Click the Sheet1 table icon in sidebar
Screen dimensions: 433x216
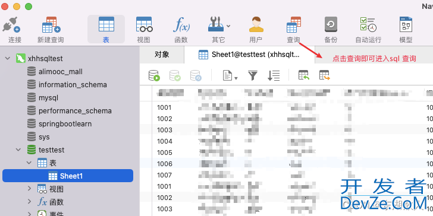click(x=53, y=176)
